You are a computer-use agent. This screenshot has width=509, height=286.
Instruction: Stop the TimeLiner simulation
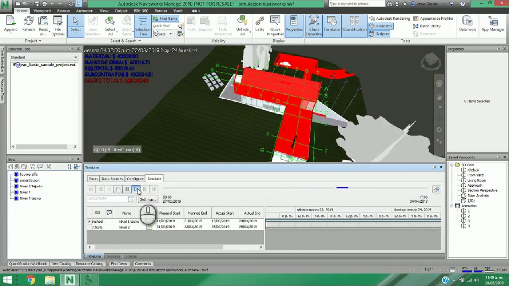[x=118, y=189]
